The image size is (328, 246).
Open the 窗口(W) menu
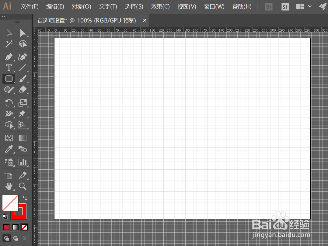point(214,7)
